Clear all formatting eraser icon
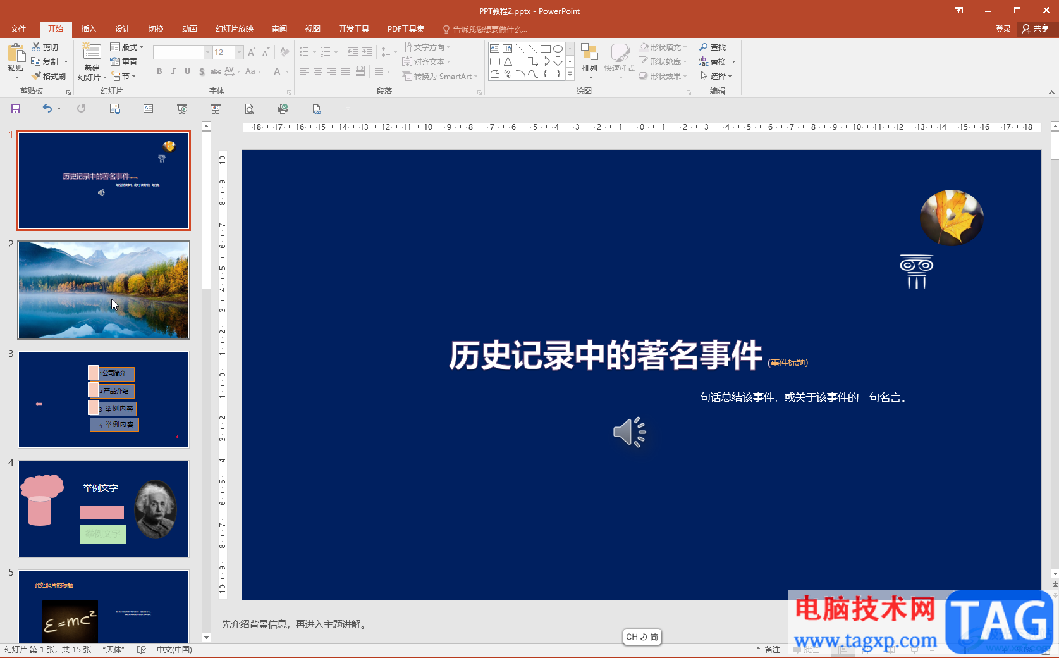The width and height of the screenshot is (1059, 658). tap(285, 52)
